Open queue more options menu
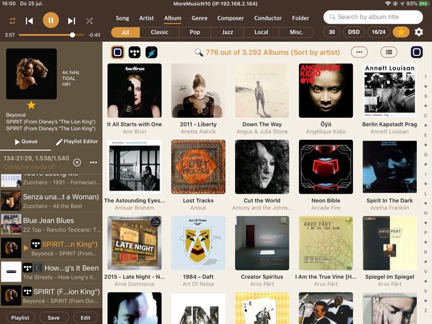 click(94, 162)
